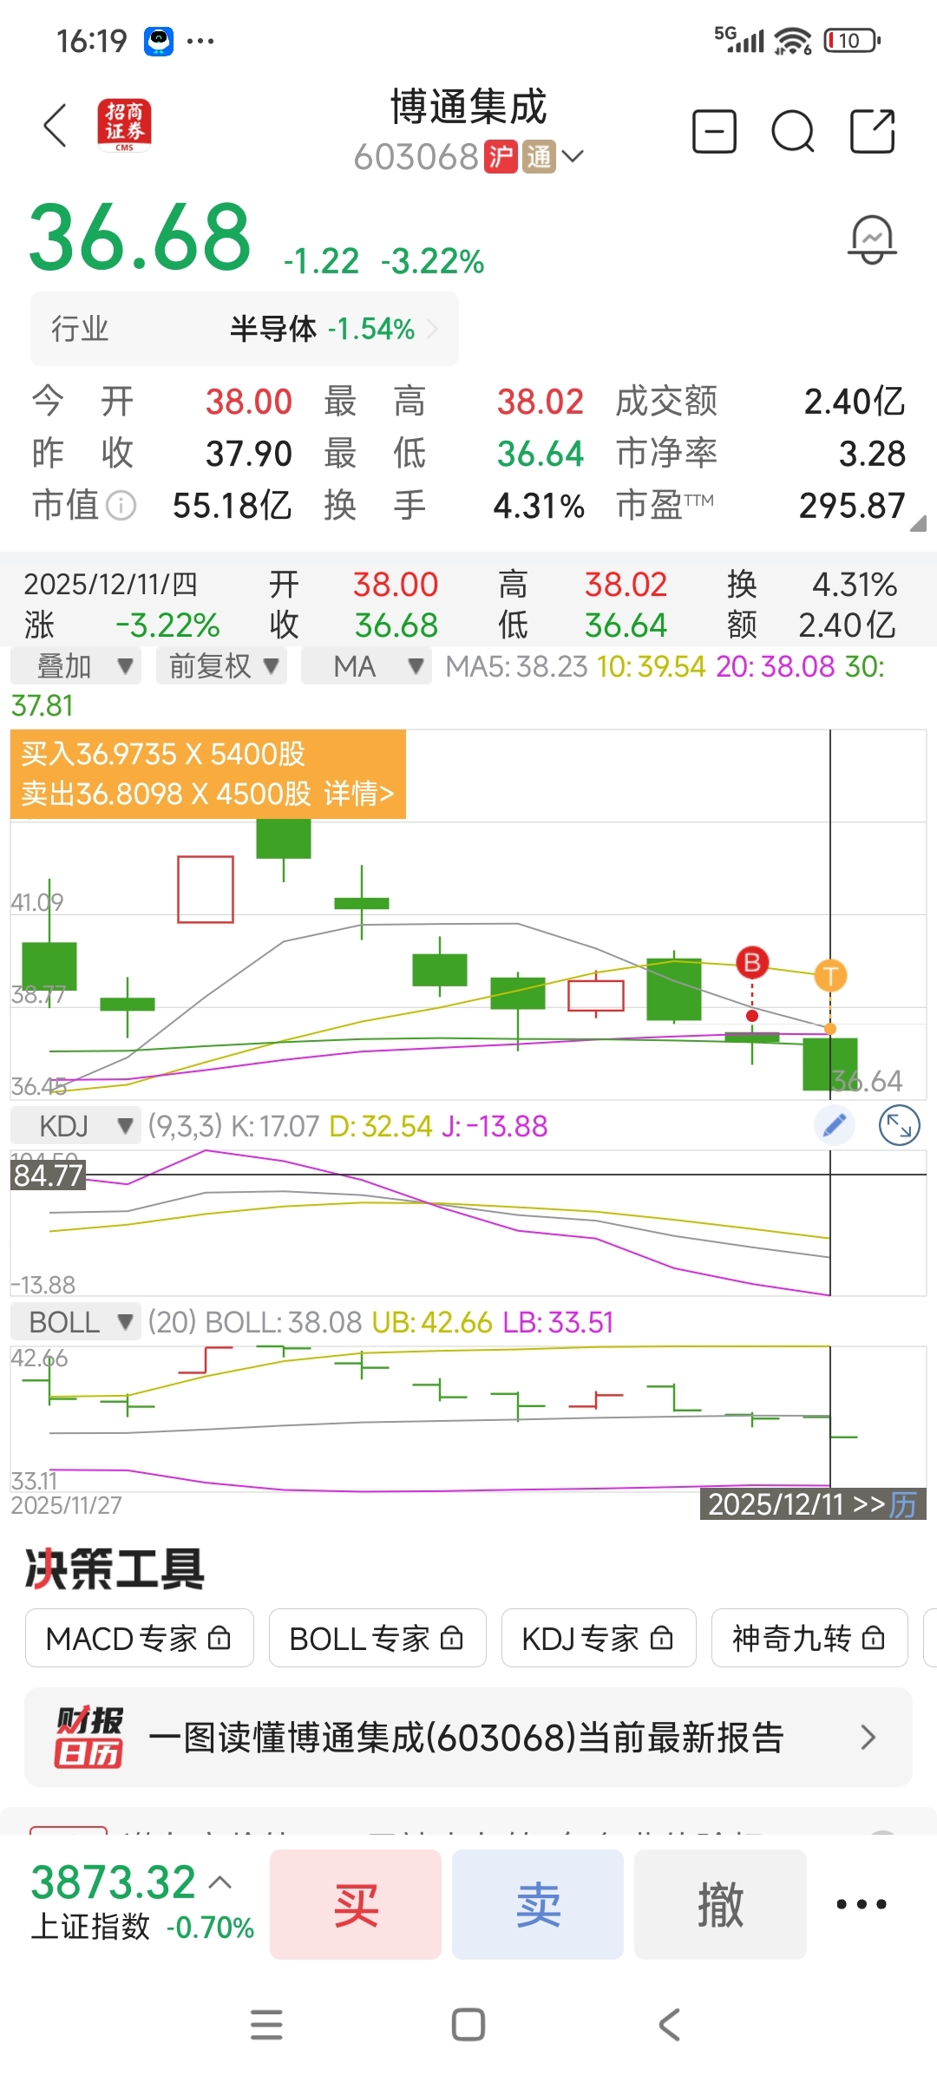Image resolution: width=937 pixels, height=2082 pixels.
Task: Tap 市净率 3.28 value
Action: 872,454
